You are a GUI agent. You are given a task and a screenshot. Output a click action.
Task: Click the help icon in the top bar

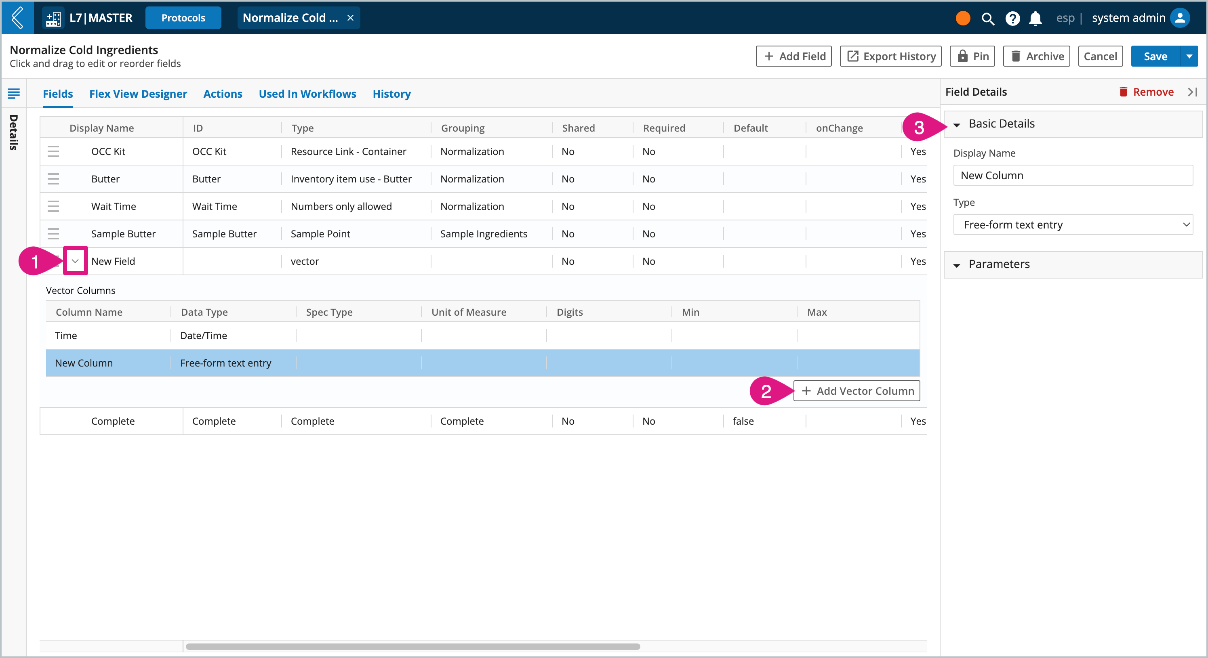coord(1012,18)
